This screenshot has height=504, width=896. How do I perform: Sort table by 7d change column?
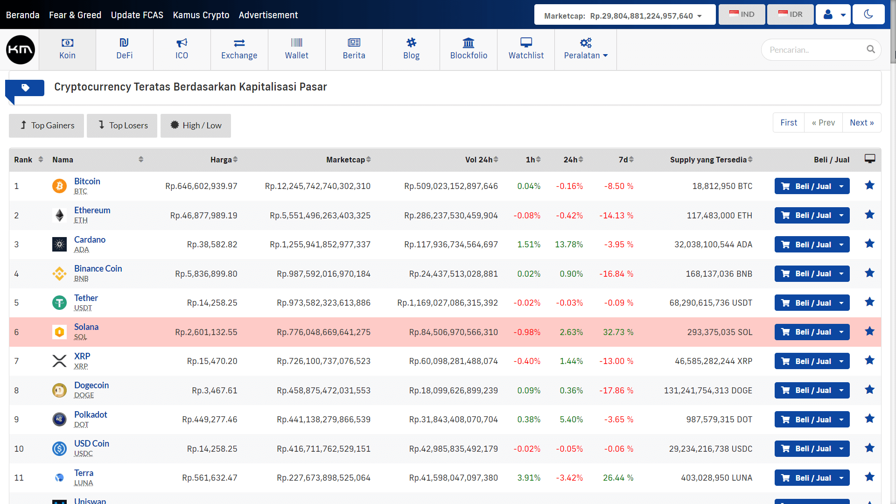626,160
